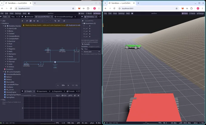The image size is (206, 125).
Task: Open a new tab in the right browser
Action: (x=138, y=3)
